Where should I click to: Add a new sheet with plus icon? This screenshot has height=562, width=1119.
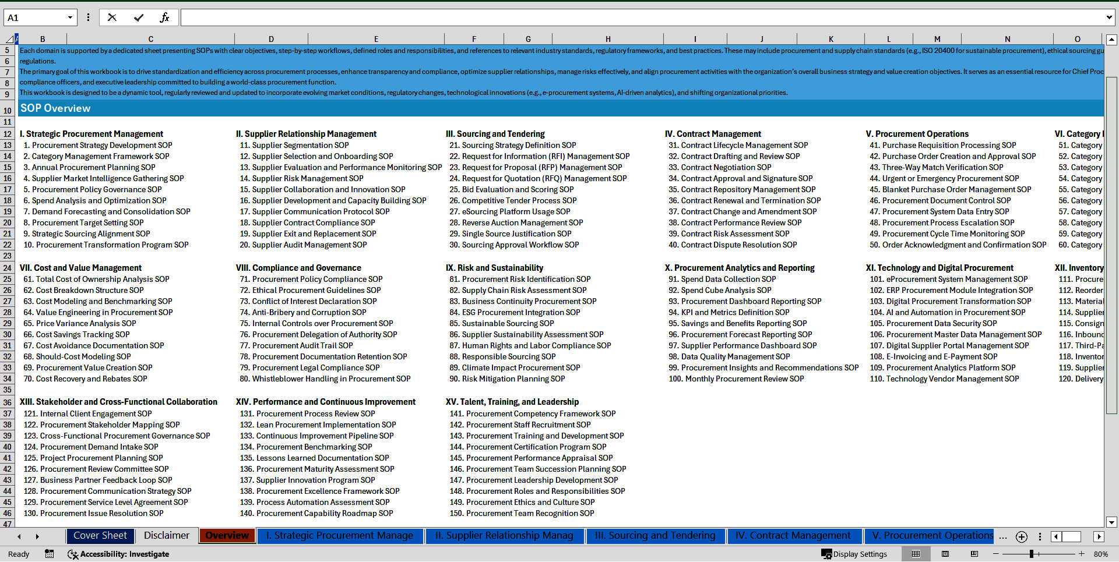[x=1021, y=536]
